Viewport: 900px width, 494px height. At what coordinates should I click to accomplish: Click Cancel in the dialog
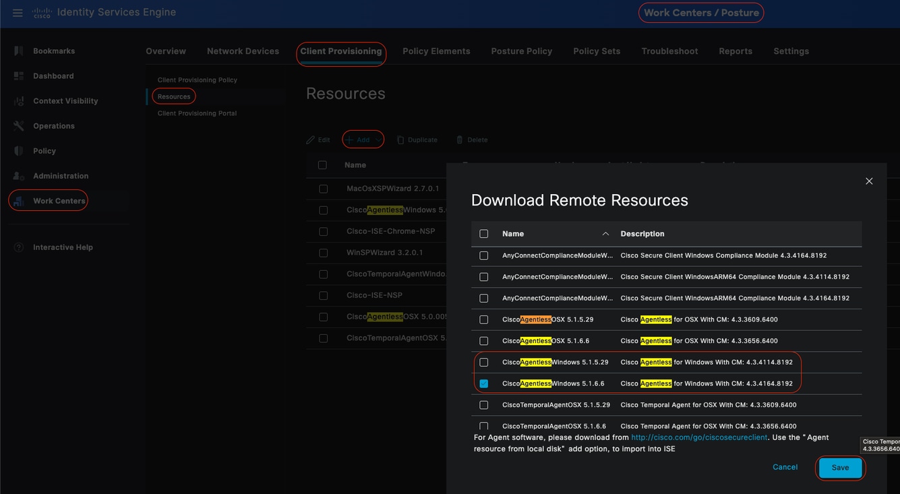point(785,467)
